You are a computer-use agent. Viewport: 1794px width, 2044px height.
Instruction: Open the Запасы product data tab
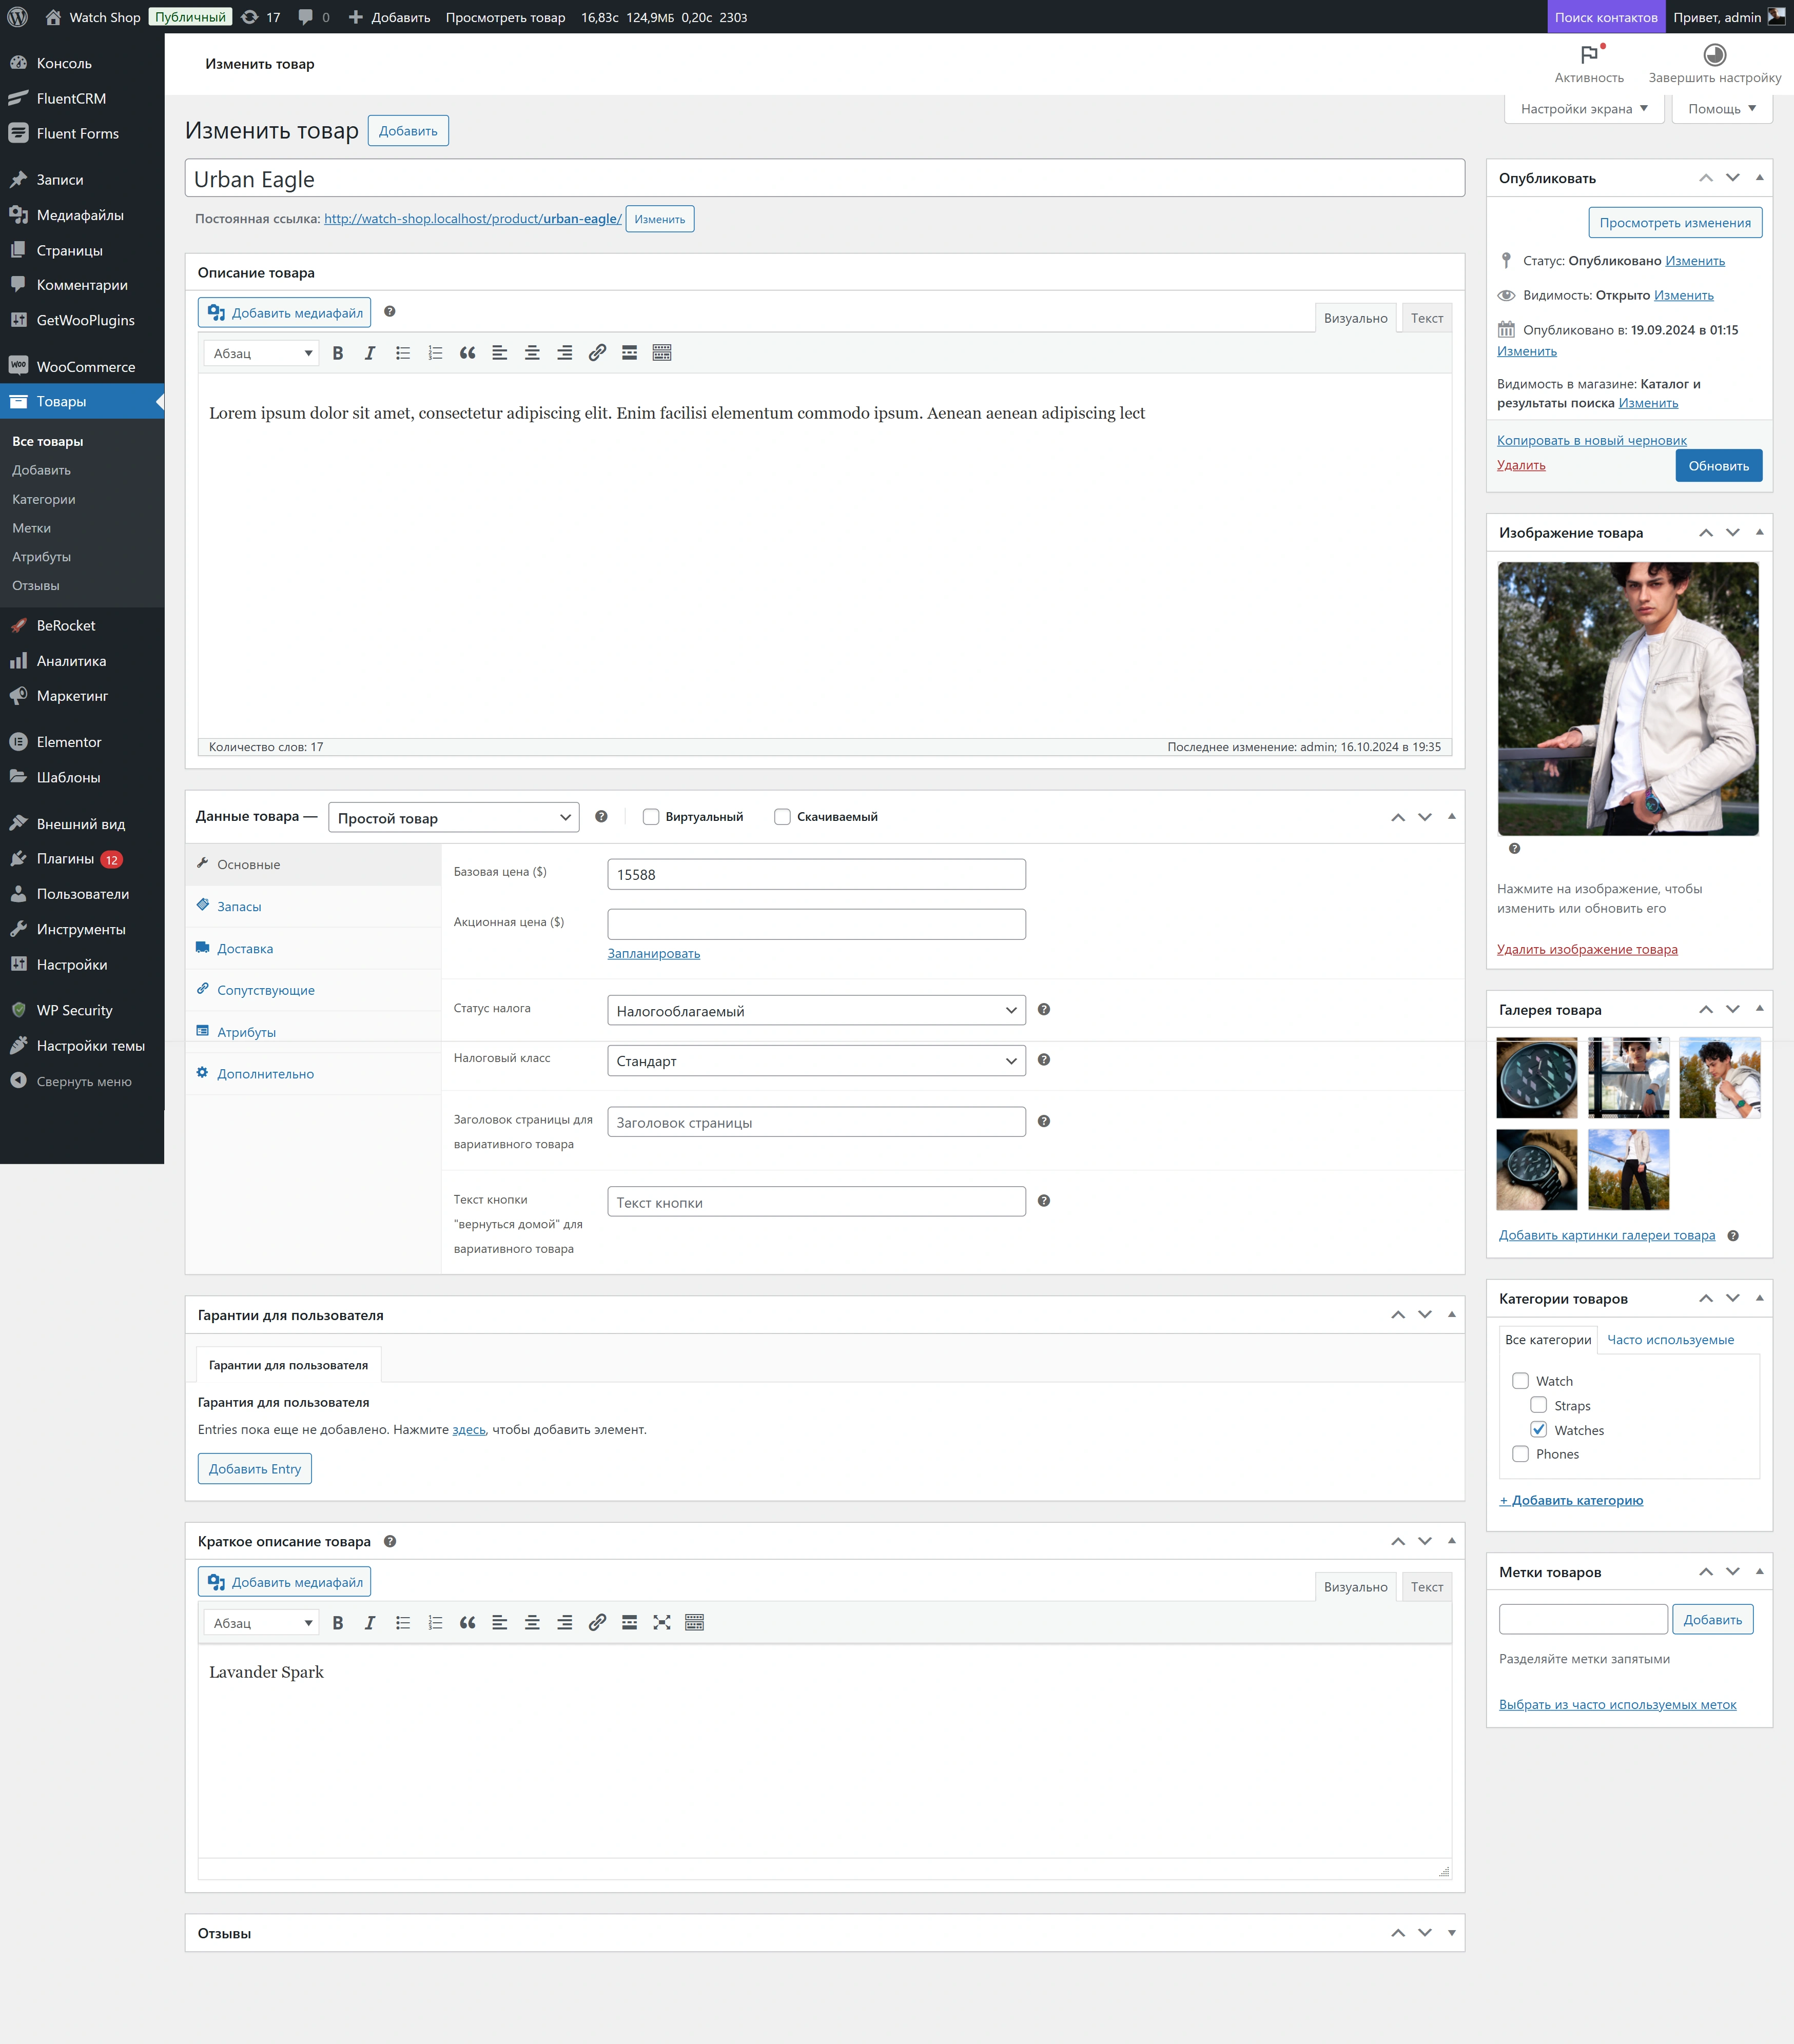point(239,907)
